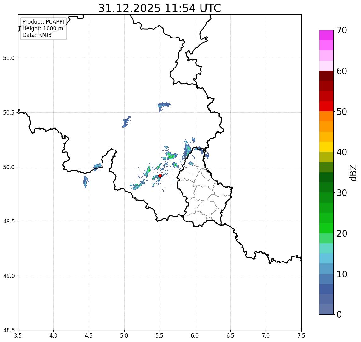361x342 pixels.
Task: Click longitude axis label 6.5
Action: (230, 336)
